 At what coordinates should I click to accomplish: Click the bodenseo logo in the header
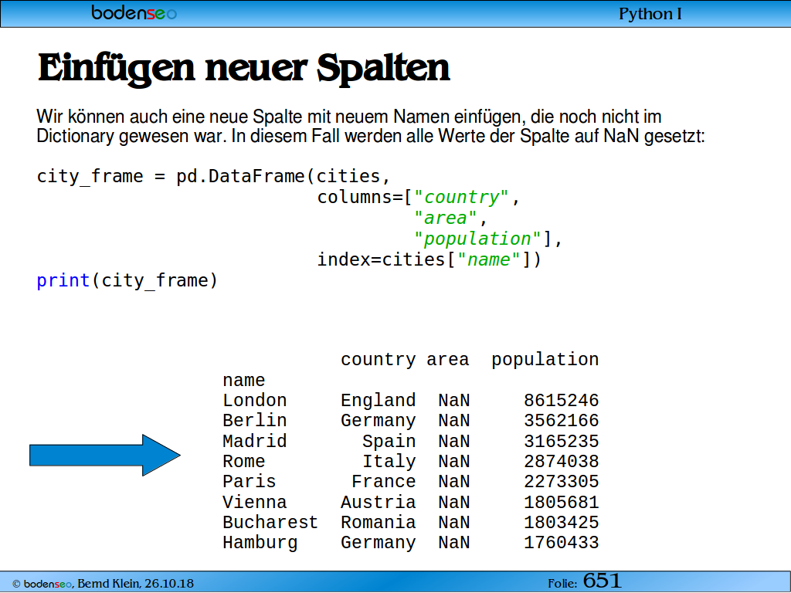coord(134,12)
